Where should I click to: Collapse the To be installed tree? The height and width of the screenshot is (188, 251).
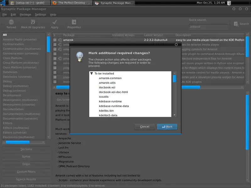tap(92, 73)
